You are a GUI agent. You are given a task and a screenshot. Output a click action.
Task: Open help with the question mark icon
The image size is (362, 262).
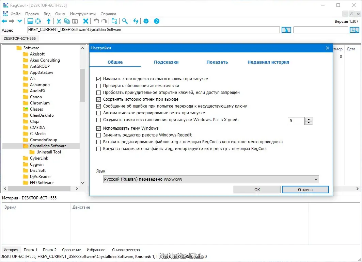pos(157,21)
